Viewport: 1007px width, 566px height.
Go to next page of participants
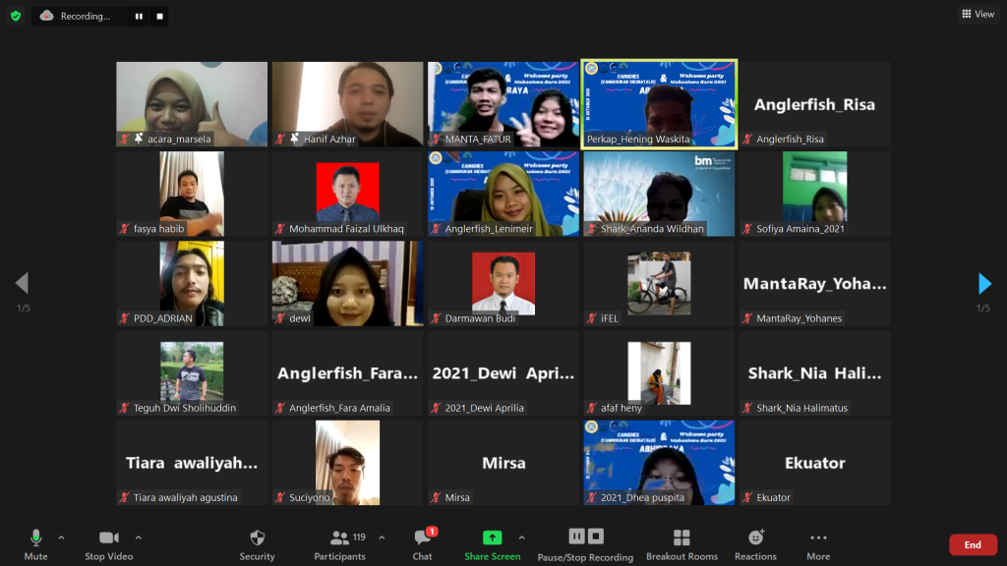tap(984, 284)
